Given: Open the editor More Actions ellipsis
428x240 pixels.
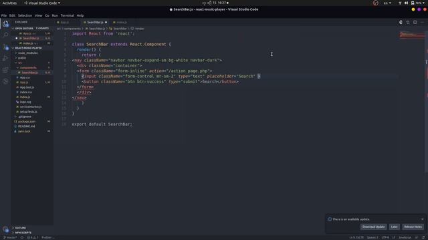Looking at the screenshot, I should coord(422,22).
